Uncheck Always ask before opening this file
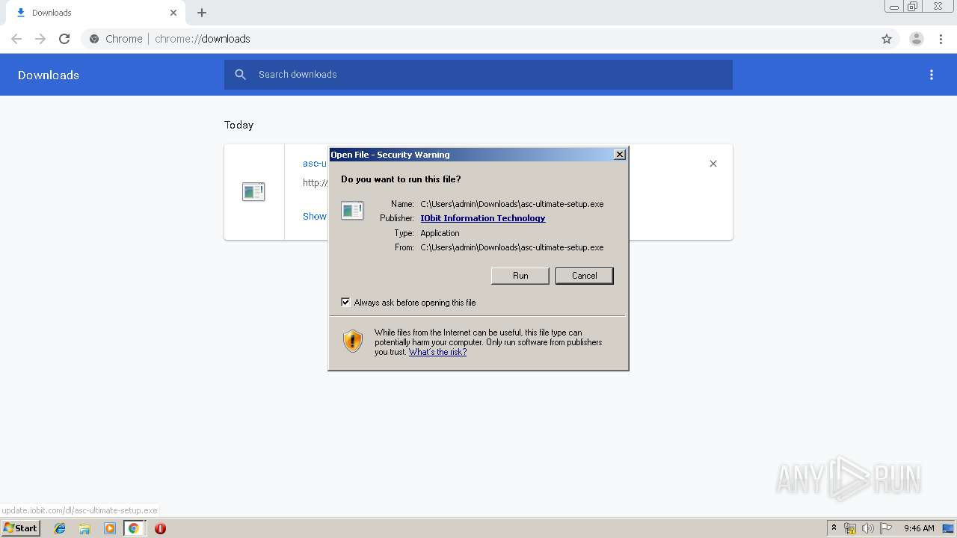957x538 pixels. tap(345, 303)
